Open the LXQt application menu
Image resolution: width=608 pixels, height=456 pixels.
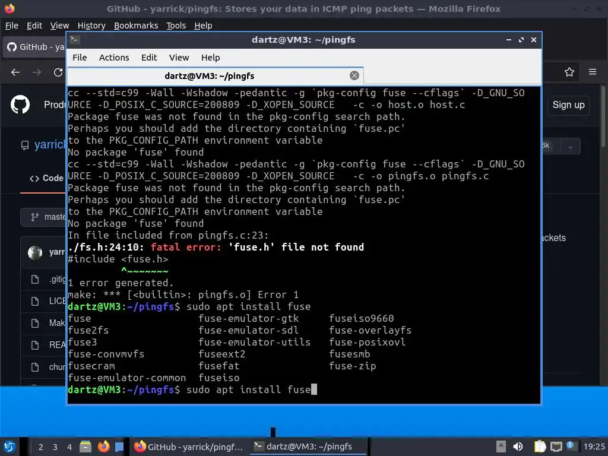9,446
